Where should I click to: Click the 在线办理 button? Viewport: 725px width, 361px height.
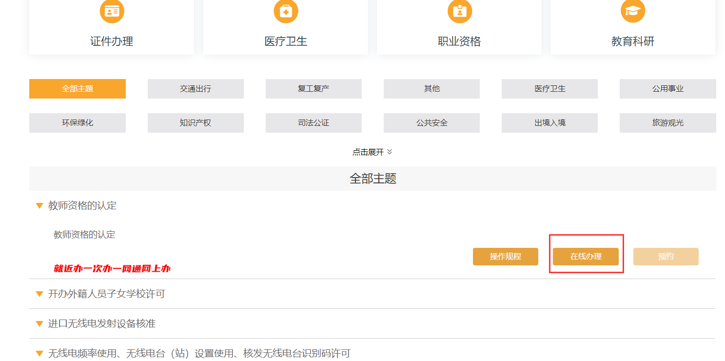586,257
